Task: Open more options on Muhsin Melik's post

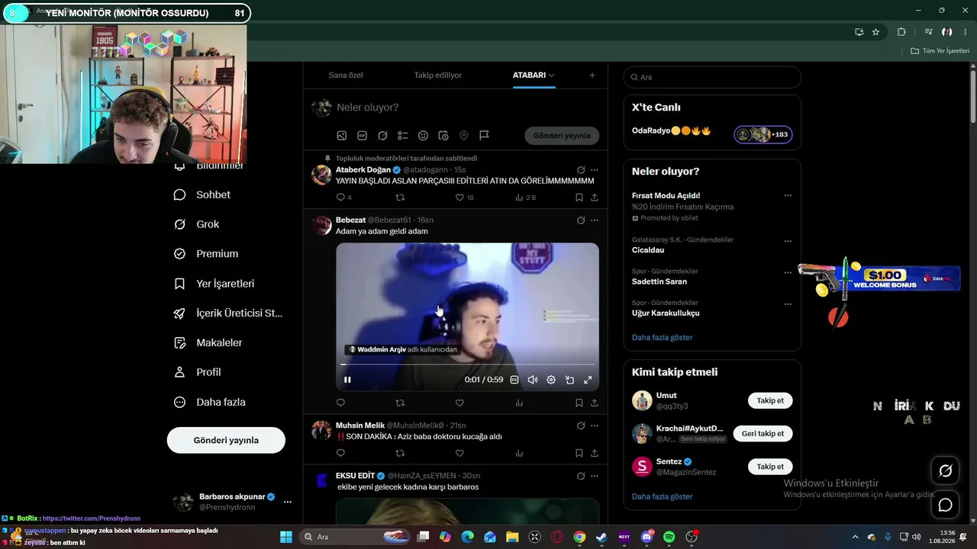Action: (595, 425)
